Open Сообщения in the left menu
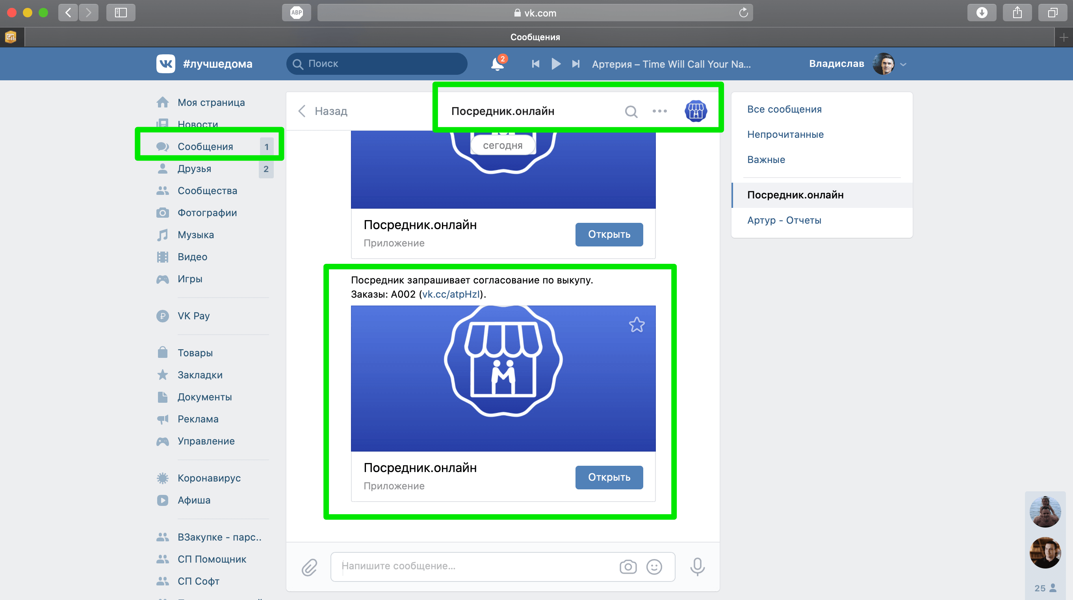This screenshot has height=600, width=1073. click(205, 146)
